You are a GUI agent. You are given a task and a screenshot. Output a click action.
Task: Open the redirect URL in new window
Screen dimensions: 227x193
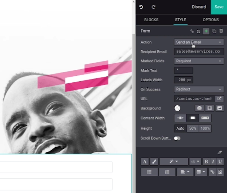click(x=220, y=99)
